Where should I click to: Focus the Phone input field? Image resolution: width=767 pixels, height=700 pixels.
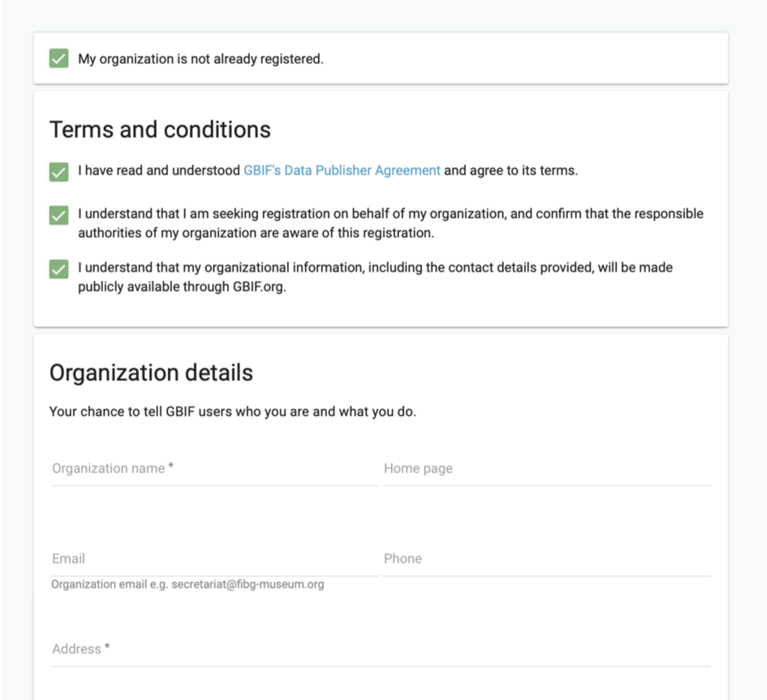(x=546, y=560)
